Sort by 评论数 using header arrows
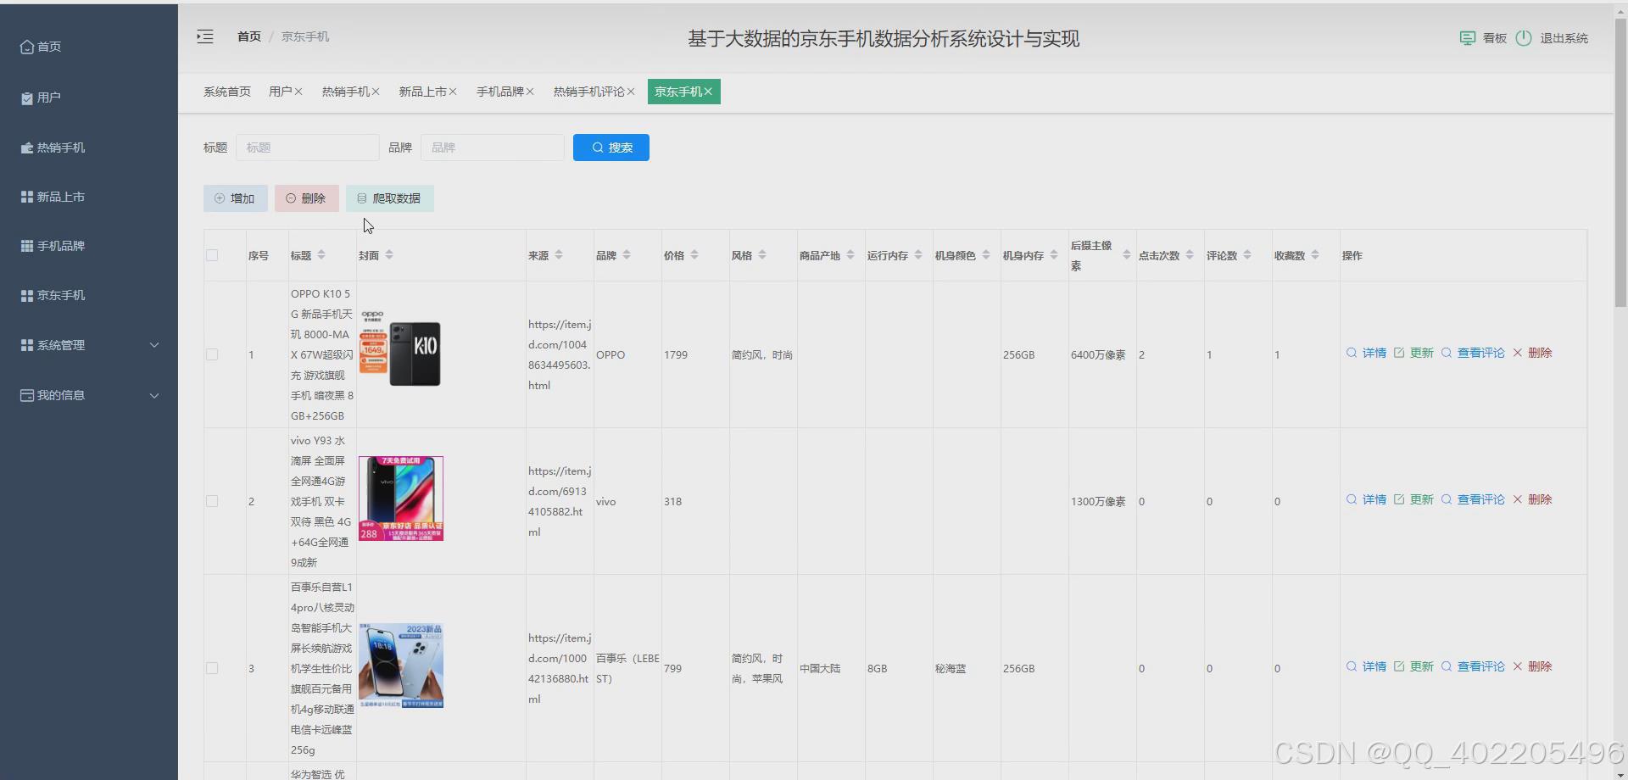Viewport: 1628px width, 780px height. pyautogui.click(x=1247, y=255)
